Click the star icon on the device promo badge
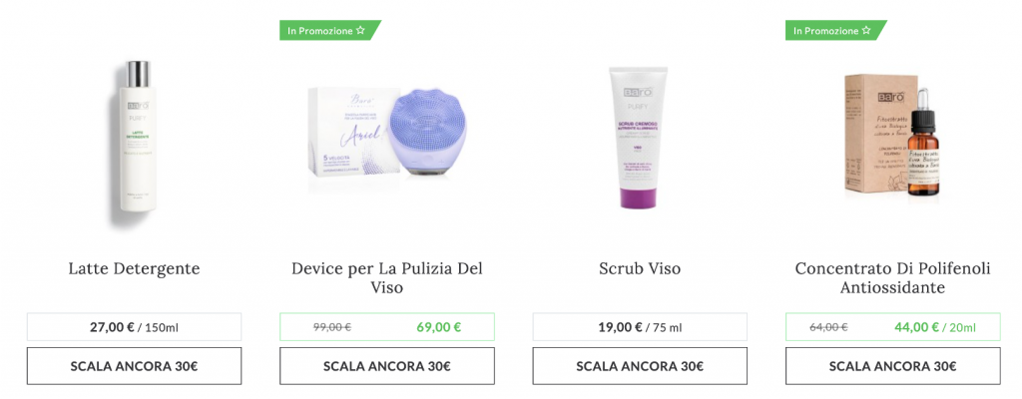The width and height of the screenshot is (1022, 399). click(360, 30)
